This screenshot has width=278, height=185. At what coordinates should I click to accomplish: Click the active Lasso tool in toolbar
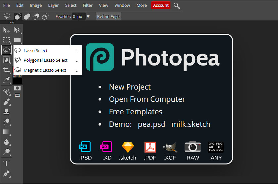pos(6,50)
